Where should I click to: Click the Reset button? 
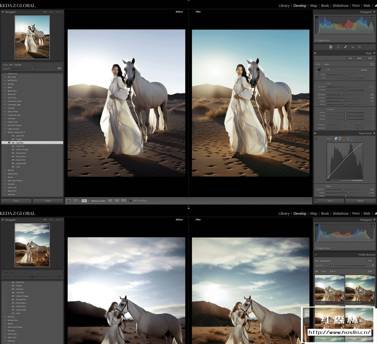[x=360, y=201]
